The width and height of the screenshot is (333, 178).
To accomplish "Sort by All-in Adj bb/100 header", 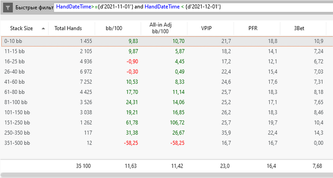I will [x=164, y=28].
